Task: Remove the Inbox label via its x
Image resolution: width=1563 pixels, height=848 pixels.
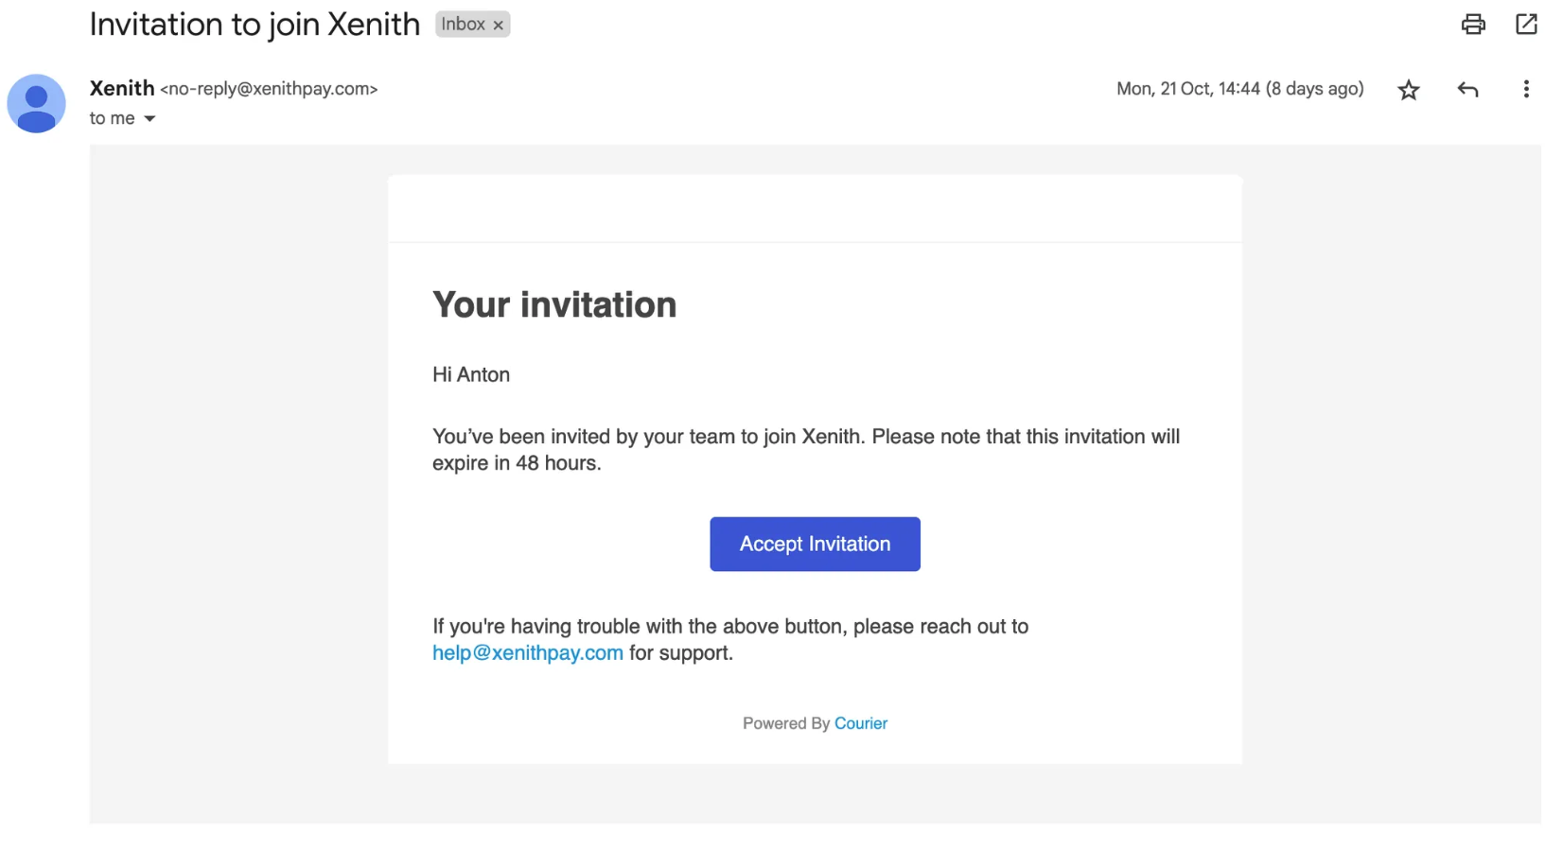Action: [498, 26]
